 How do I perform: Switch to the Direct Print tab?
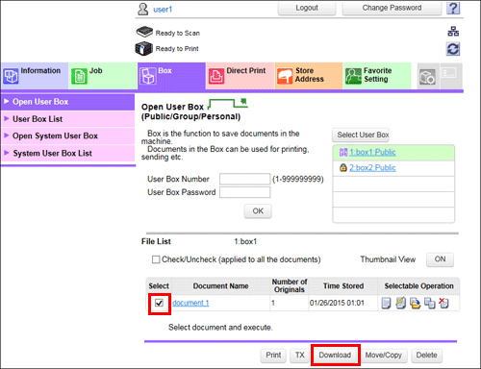240,76
